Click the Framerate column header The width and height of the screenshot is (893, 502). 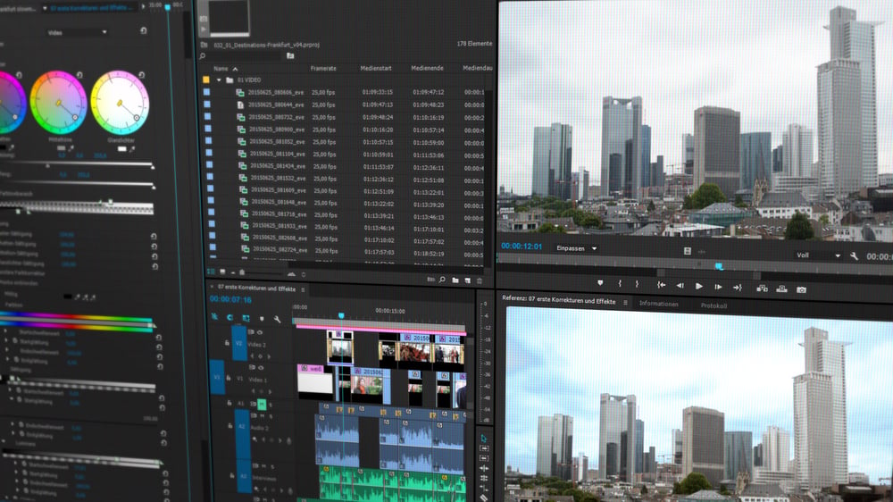[323, 69]
